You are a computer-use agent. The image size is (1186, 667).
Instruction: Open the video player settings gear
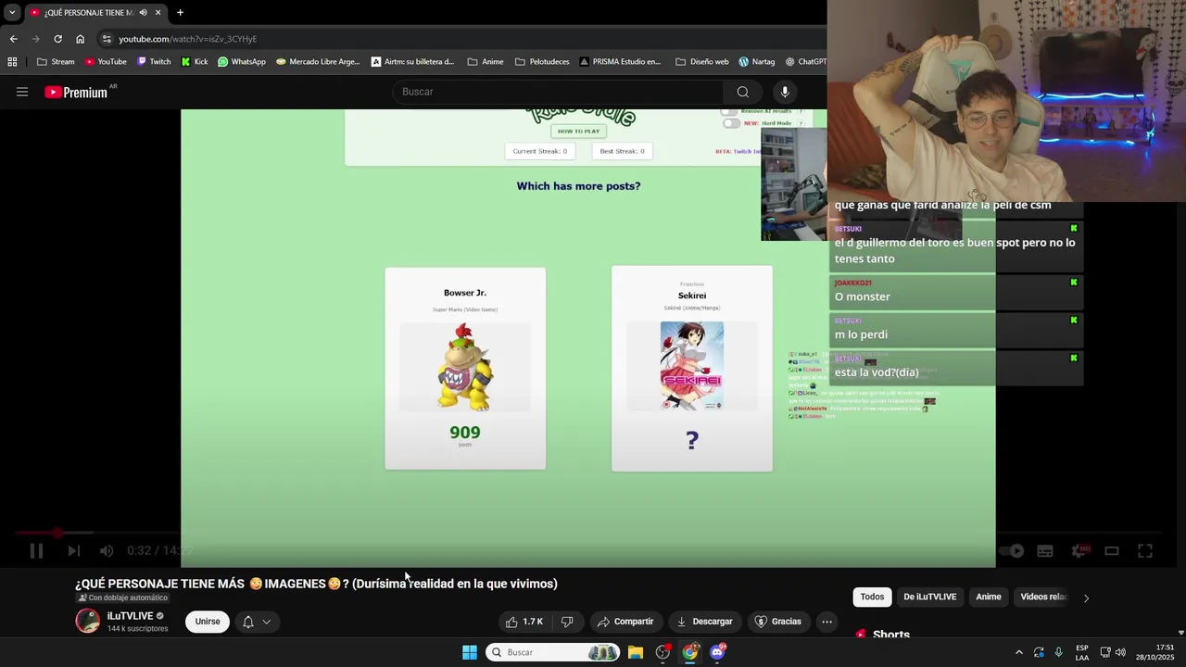pyautogui.click(x=1079, y=551)
